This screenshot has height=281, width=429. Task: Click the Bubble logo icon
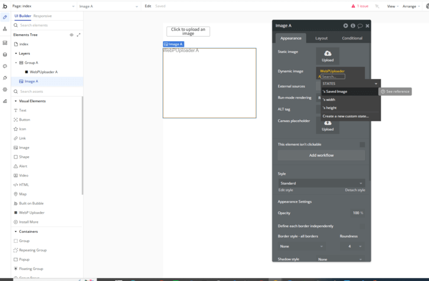point(5,6)
